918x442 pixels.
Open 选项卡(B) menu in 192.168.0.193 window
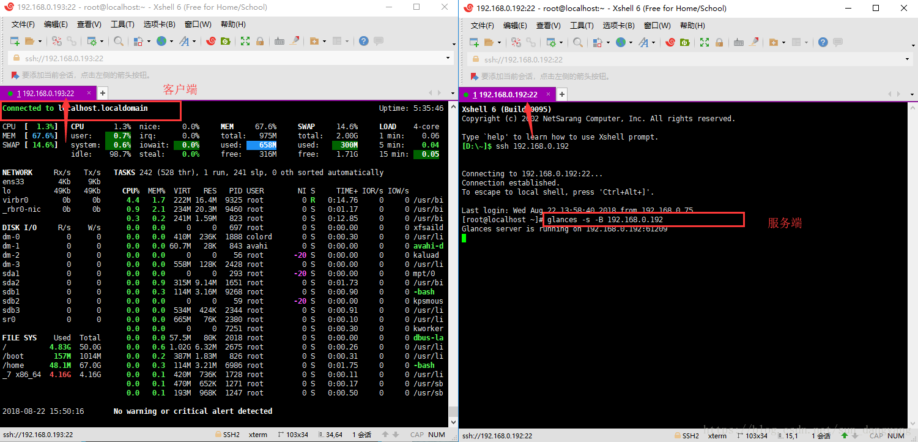[x=160, y=24]
